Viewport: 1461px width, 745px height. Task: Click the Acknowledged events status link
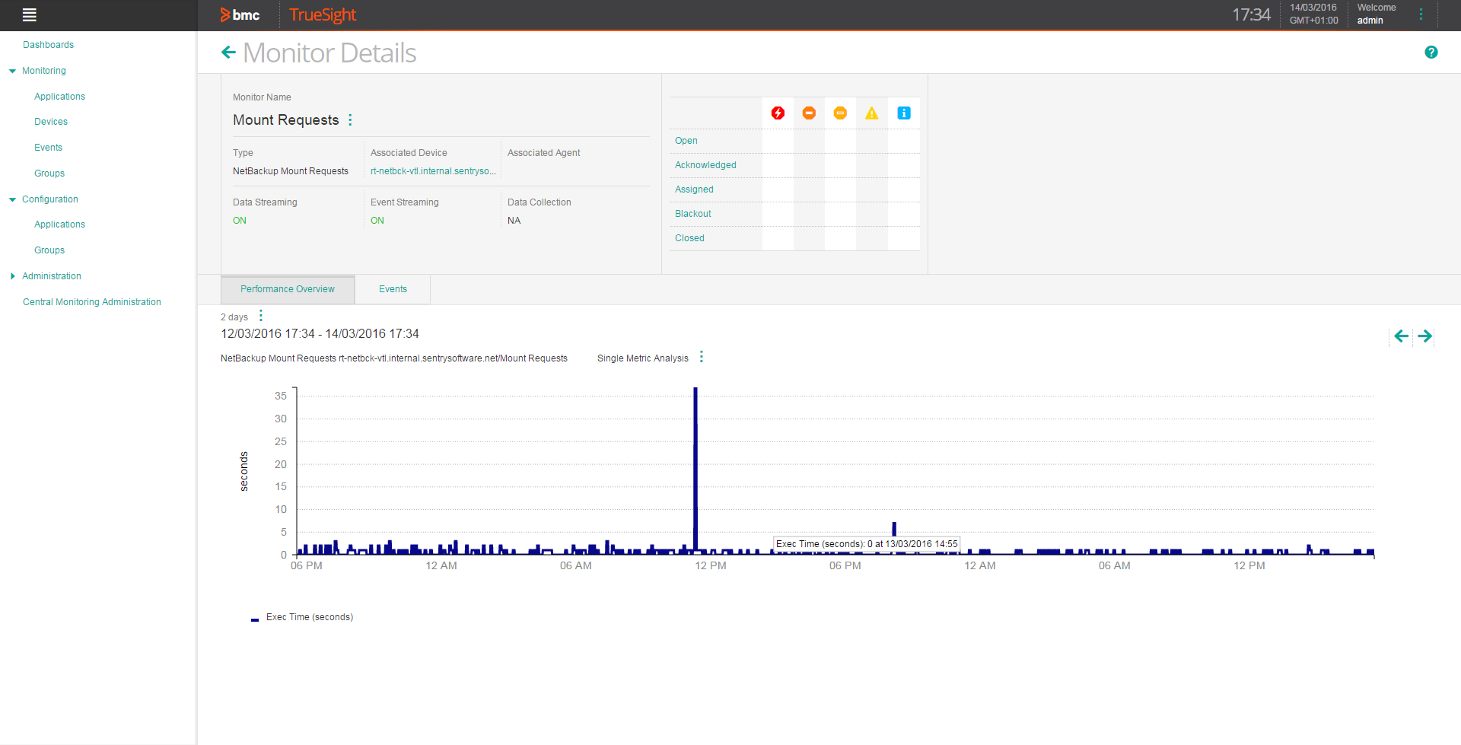[705, 165]
